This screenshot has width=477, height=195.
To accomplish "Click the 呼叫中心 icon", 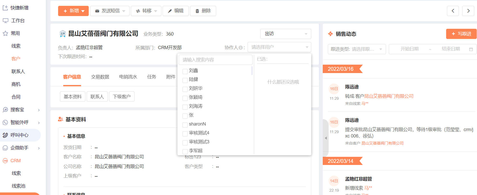I will tap(5, 135).
